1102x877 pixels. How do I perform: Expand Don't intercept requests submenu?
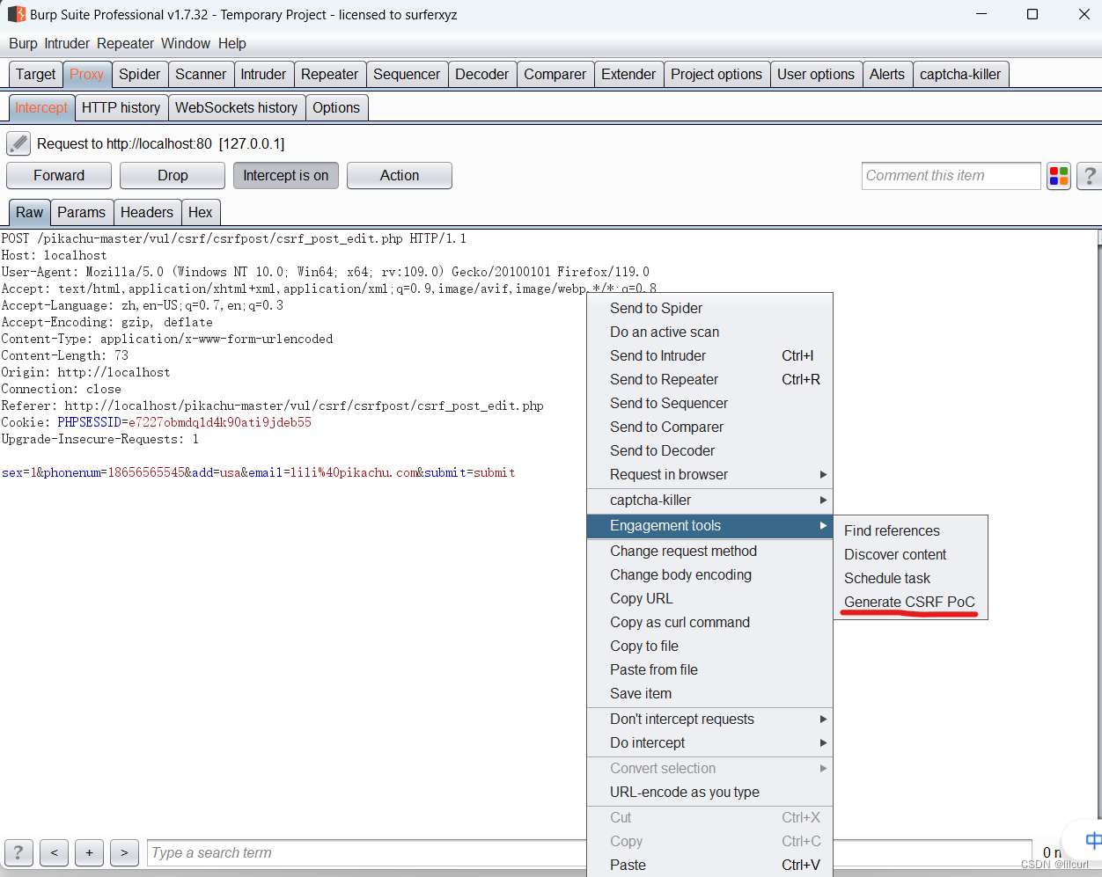[x=709, y=719]
